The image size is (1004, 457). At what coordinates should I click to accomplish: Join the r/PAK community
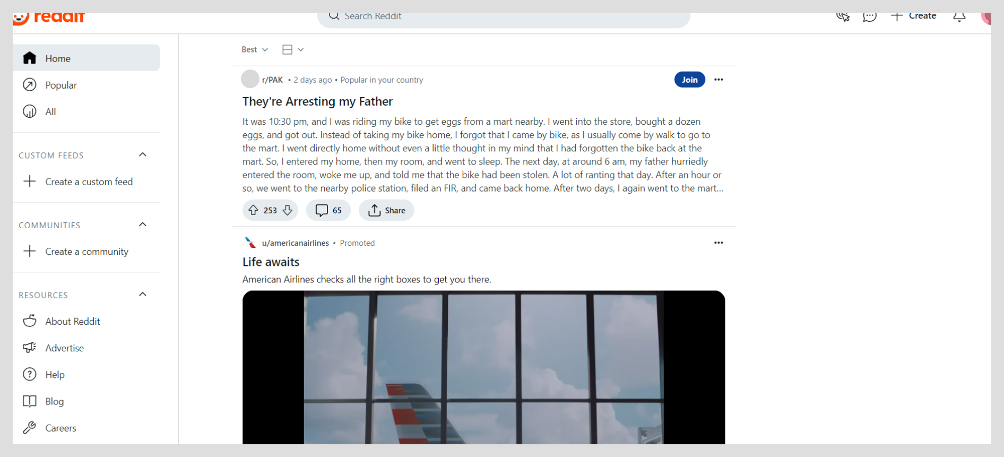[x=689, y=80]
